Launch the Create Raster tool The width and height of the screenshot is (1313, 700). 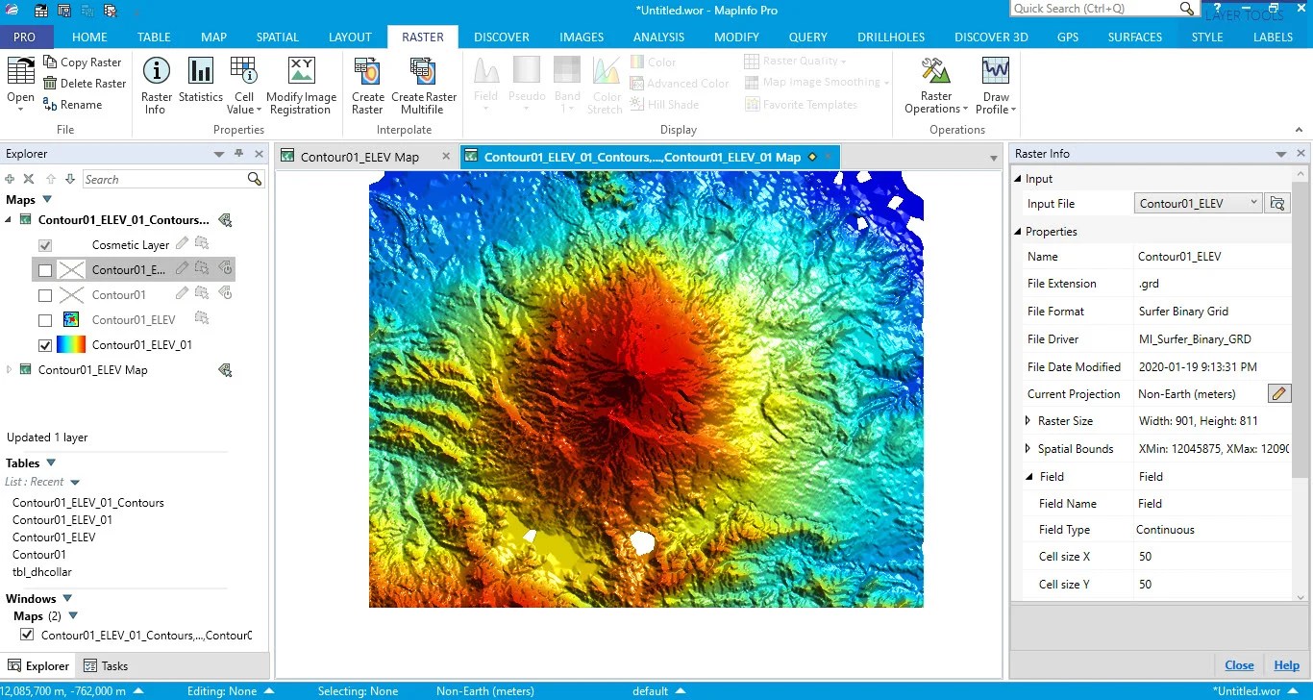click(366, 84)
